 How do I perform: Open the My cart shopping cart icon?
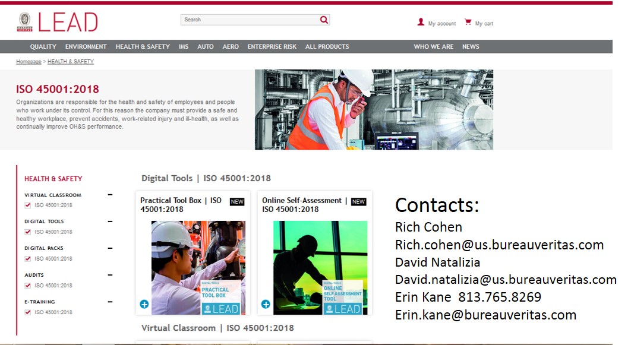[468, 22]
